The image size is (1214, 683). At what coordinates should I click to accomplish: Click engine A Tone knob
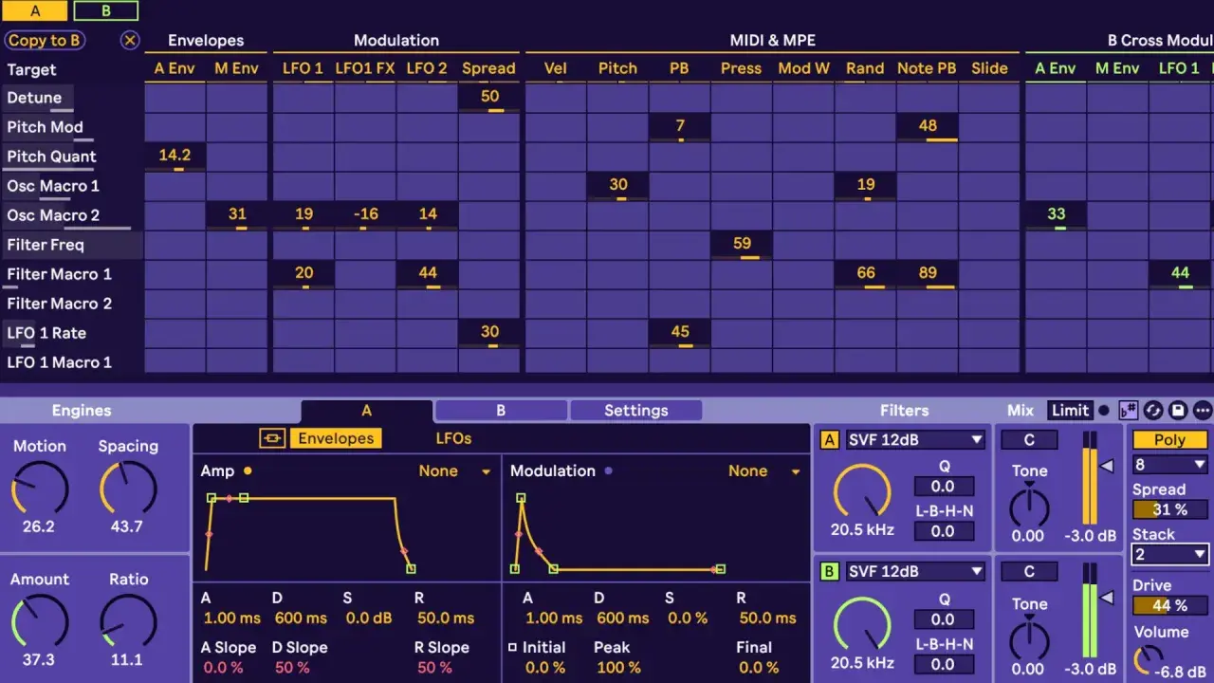(1029, 506)
